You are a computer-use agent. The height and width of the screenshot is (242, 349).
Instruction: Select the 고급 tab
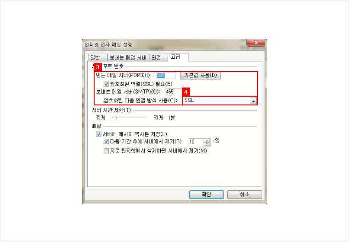pos(178,57)
